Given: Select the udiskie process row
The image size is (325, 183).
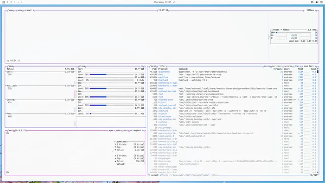Looking at the screenshot, I should tap(233, 114).
